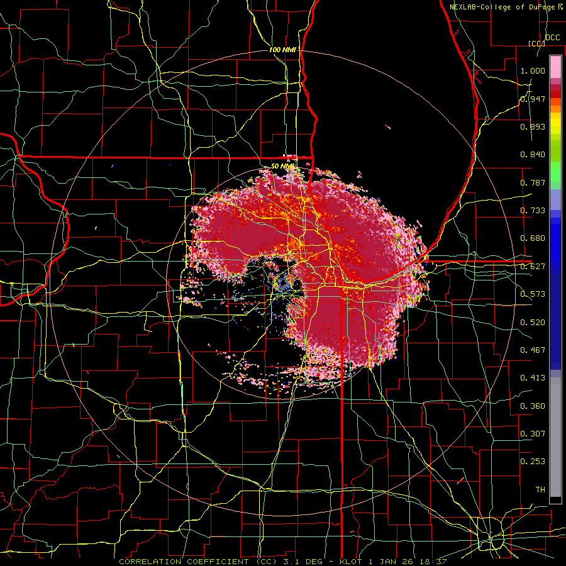This screenshot has height=566, width=566.
Task: Click the [CC] unit label
Action: [536, 43]
